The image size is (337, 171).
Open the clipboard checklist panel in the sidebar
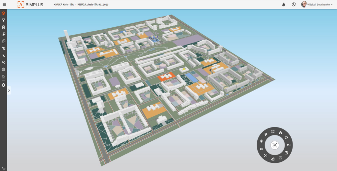coord(3,27)
